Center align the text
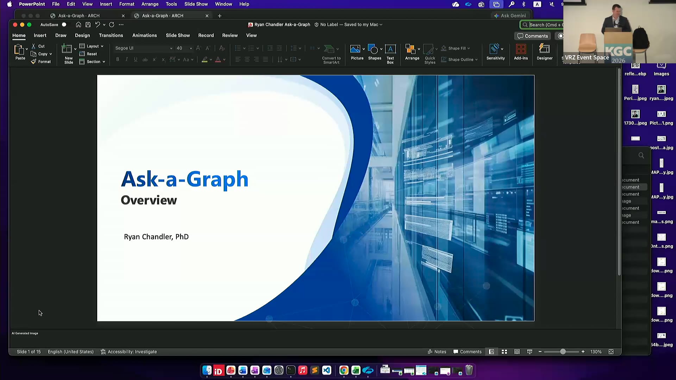Viewport: 676px width, 380px height. tap(247, 59)
